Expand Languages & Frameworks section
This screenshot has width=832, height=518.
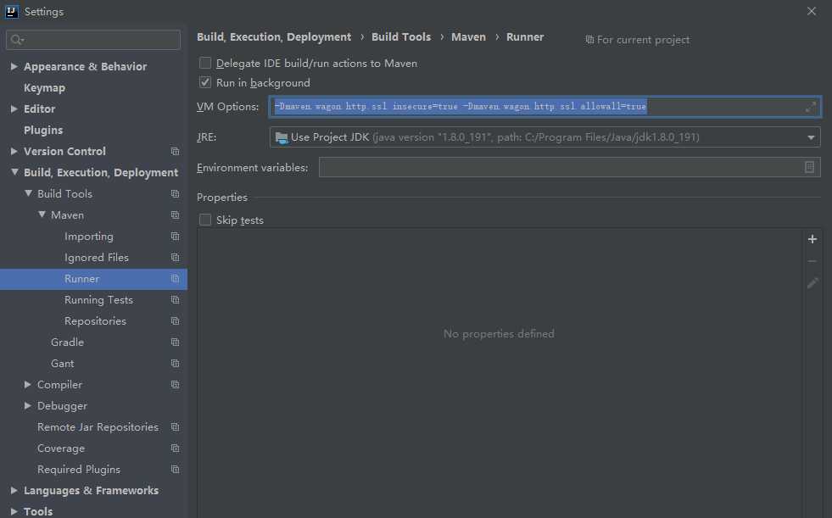[14, 490]
